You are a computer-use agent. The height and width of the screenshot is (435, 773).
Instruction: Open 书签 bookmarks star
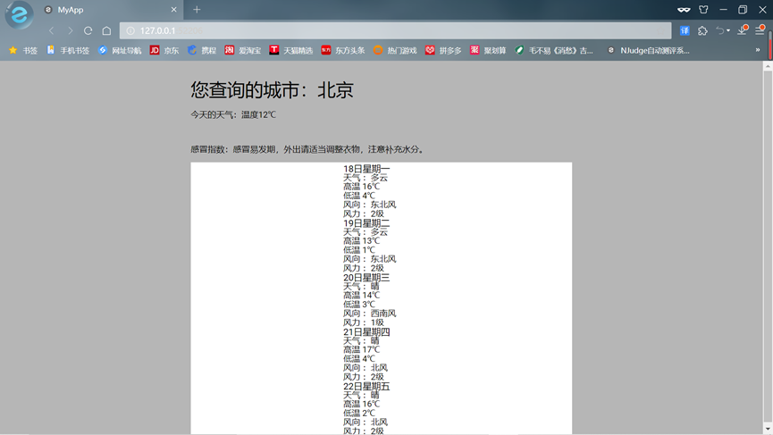23,50
